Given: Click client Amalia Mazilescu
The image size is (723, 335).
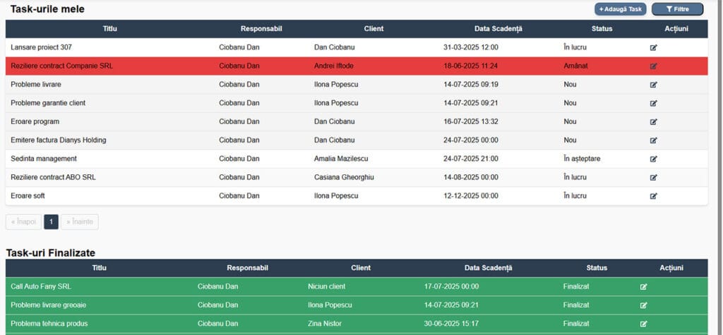Looking at the screenshot, I should (x=341, y=159).
